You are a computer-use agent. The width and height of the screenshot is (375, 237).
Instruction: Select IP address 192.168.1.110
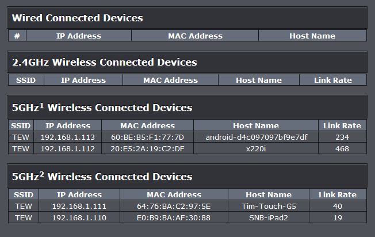point(79,217)
